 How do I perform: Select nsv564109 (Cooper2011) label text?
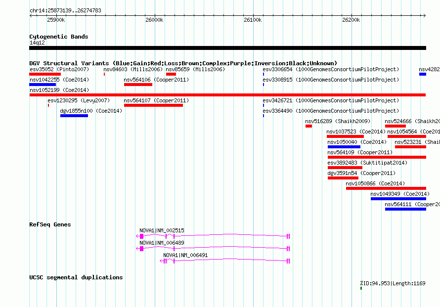coord(360,152)
